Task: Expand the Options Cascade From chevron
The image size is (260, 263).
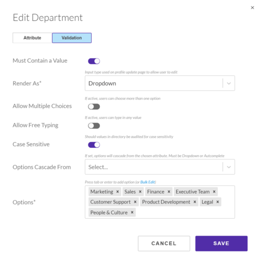Action: 229,167
